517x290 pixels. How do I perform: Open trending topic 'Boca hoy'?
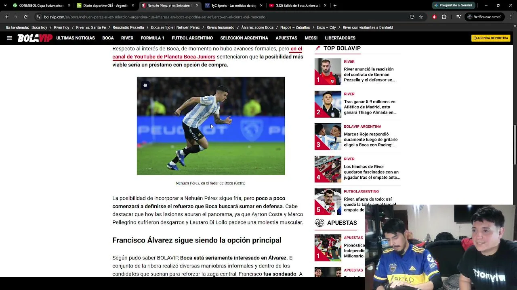[x=39, y=27]
